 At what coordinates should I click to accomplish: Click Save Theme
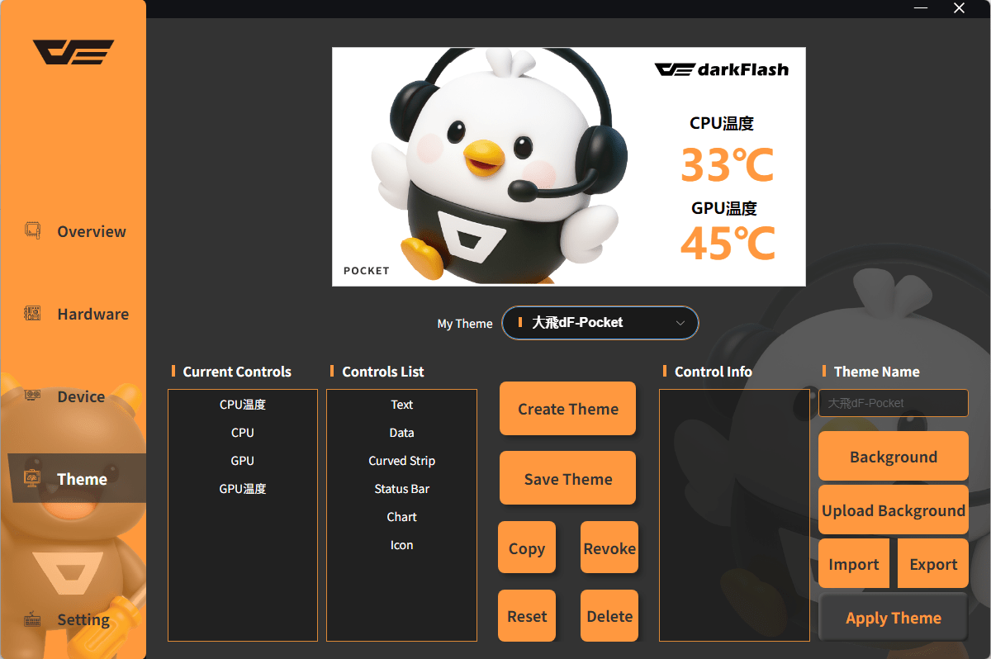tap(567, 478)
